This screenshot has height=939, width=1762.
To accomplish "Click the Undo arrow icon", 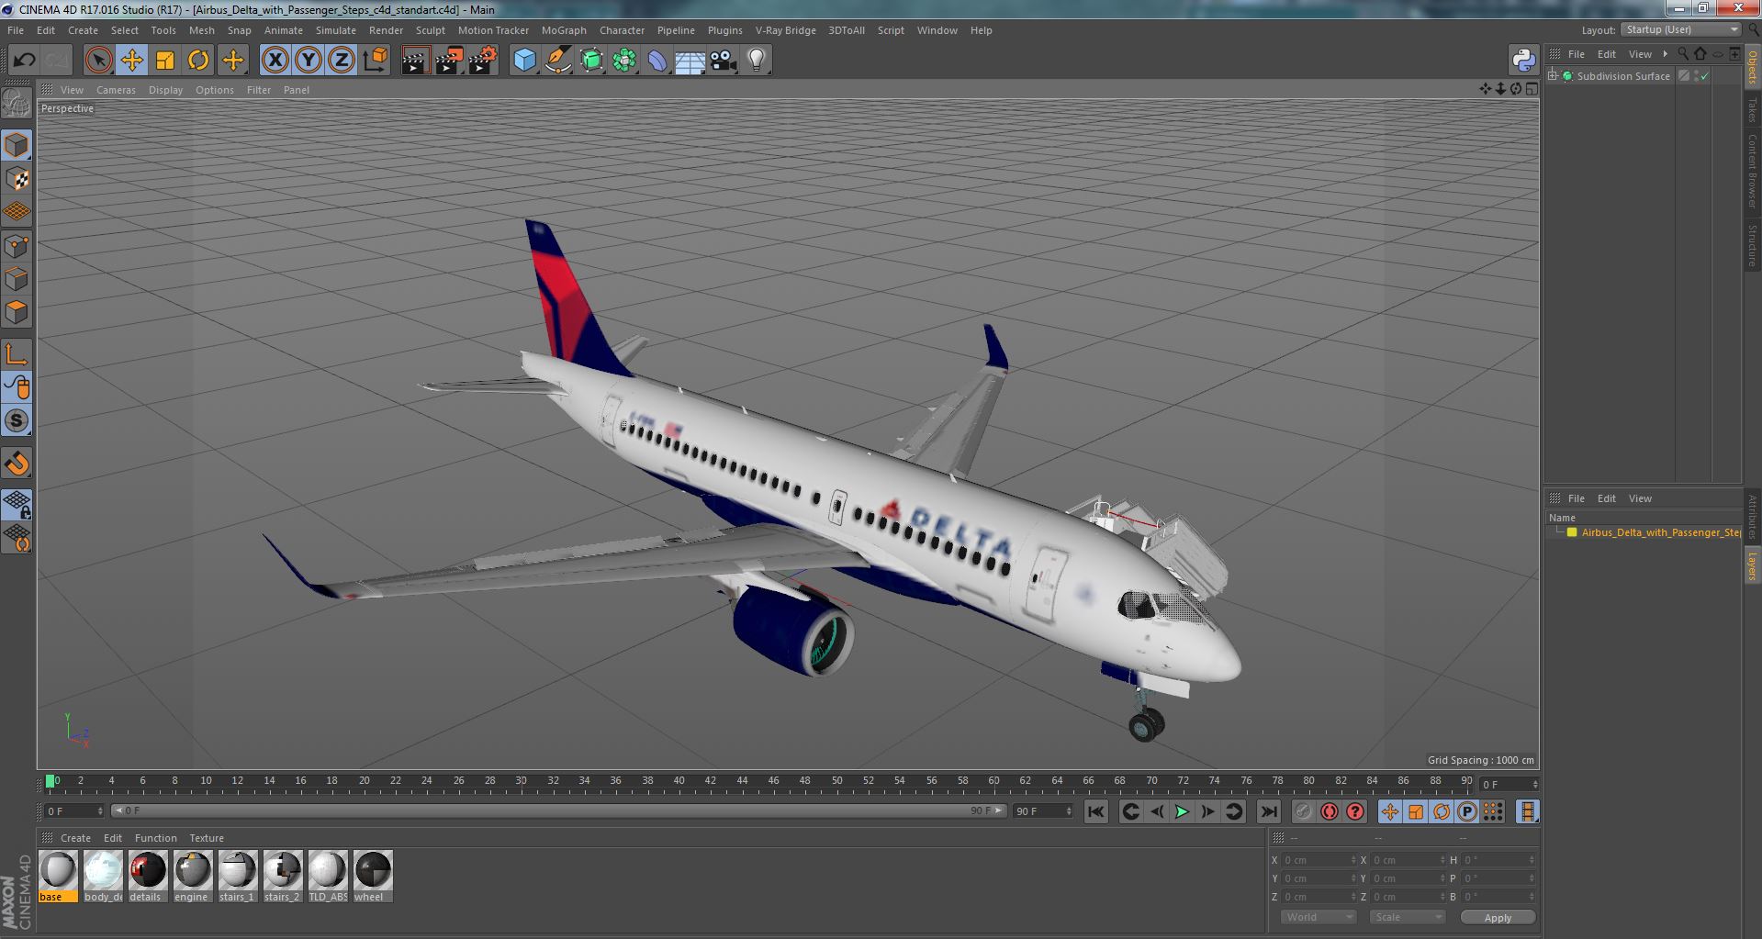I will (24, 61).
